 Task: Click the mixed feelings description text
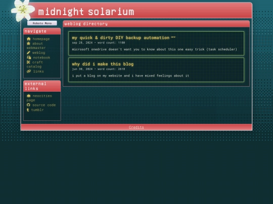pos(130,76)
